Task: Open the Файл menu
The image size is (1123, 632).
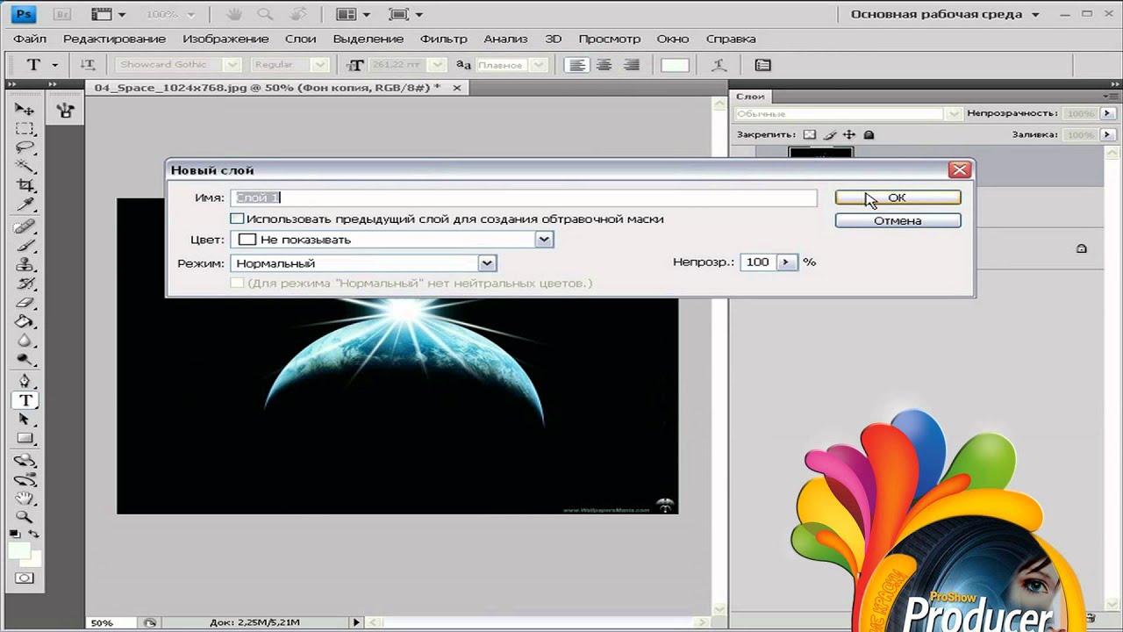Action: click(30, 39)
